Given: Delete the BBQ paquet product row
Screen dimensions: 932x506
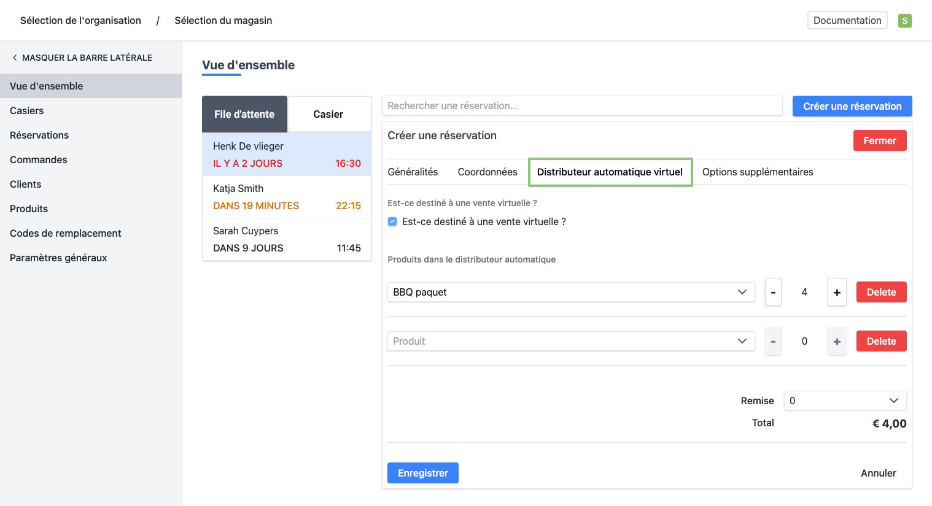Looking at the screenshot, I should (x=881, y=292).
